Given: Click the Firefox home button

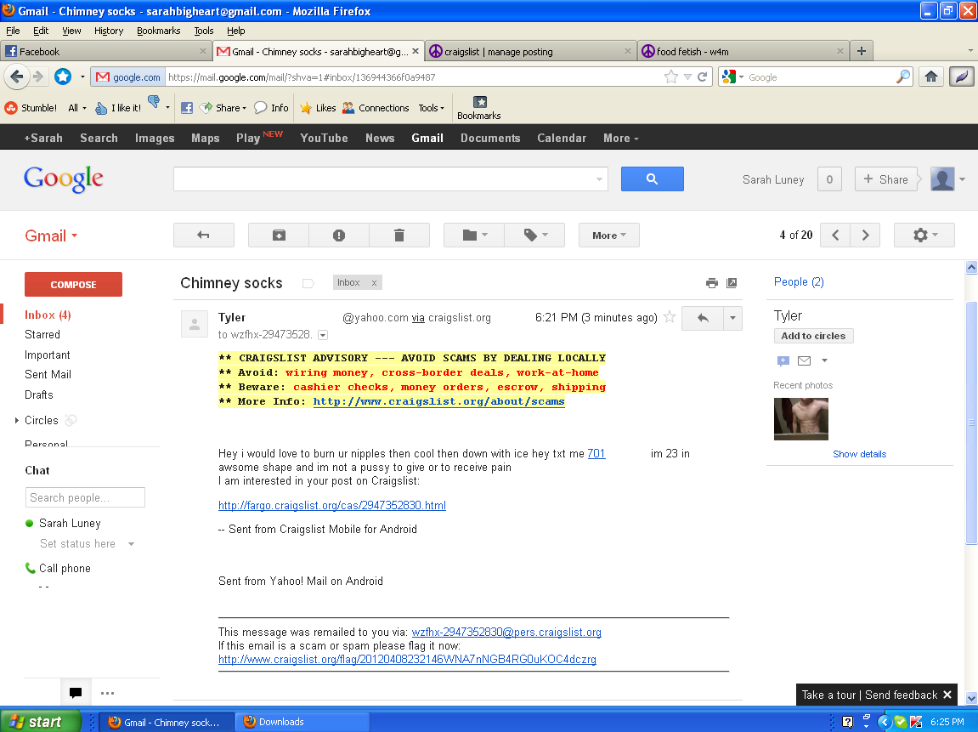Looking at the screenshot, I should (931, 77).
